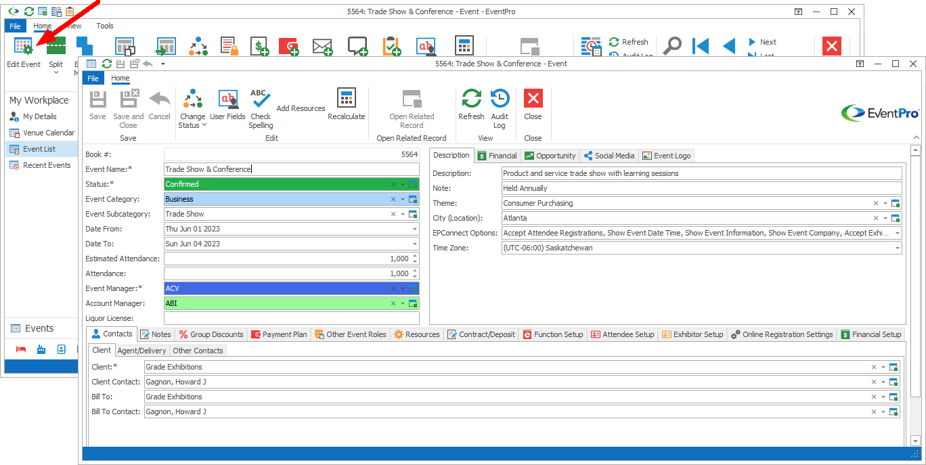926x465 pixels.
Task: Click new email envelope icon in back window
Action: [322, 46]
